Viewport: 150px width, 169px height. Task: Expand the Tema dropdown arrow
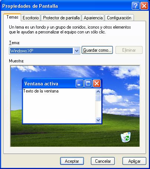pyautogui.click(x=77, y=51)
